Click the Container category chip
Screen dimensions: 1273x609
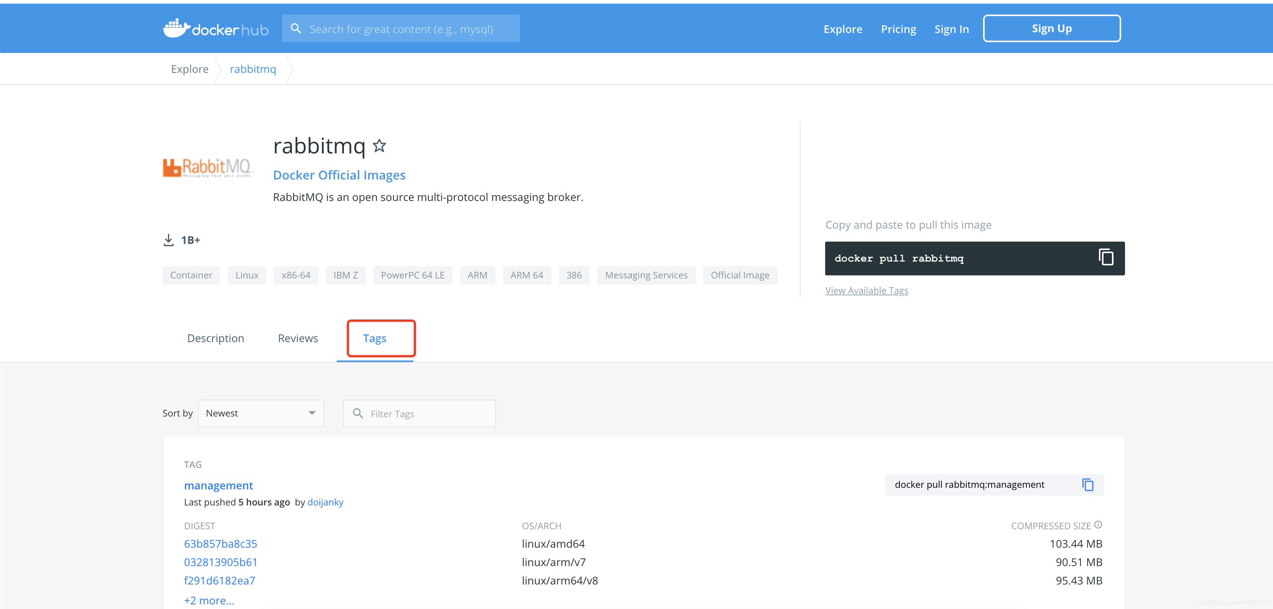point(191,275)
